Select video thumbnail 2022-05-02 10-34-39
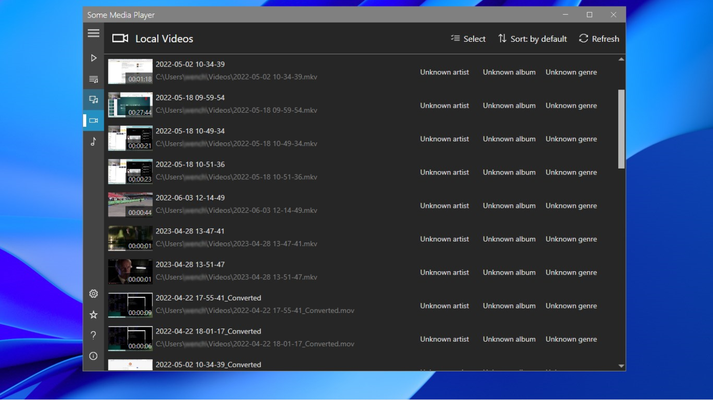 coord(130,71)
